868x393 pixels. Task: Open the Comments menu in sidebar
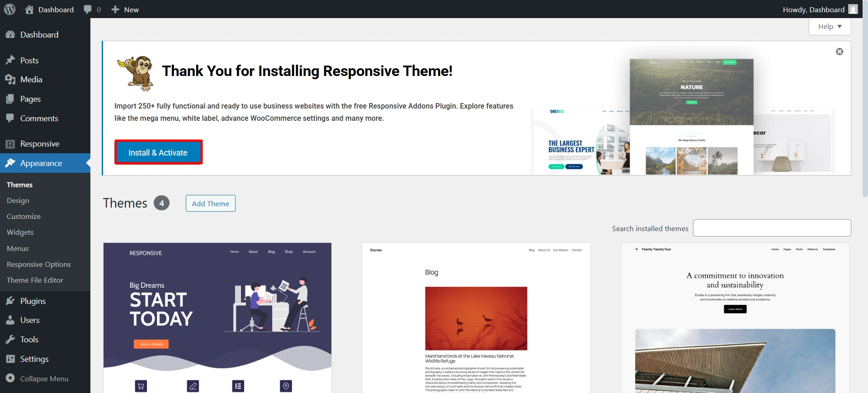tap(45, 118)
